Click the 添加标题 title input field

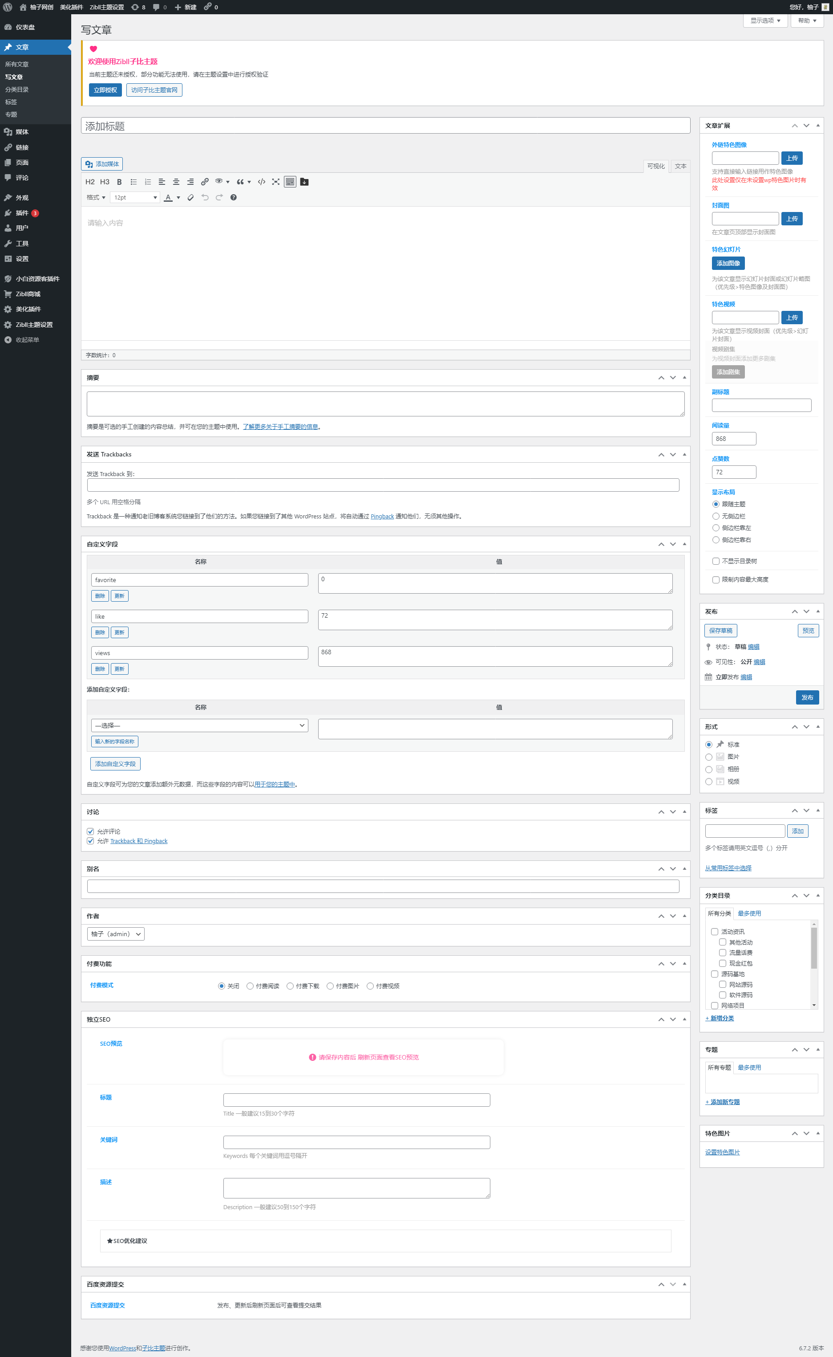[385, 126]
